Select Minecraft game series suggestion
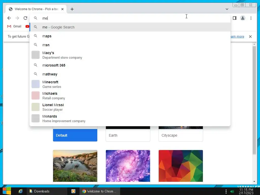The height and width of the screenshot is (195, 260). click(x=130, y=84)
